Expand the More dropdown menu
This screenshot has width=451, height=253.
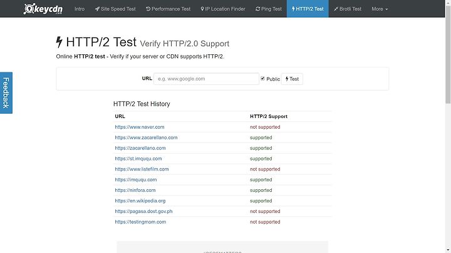pos(379,9)
